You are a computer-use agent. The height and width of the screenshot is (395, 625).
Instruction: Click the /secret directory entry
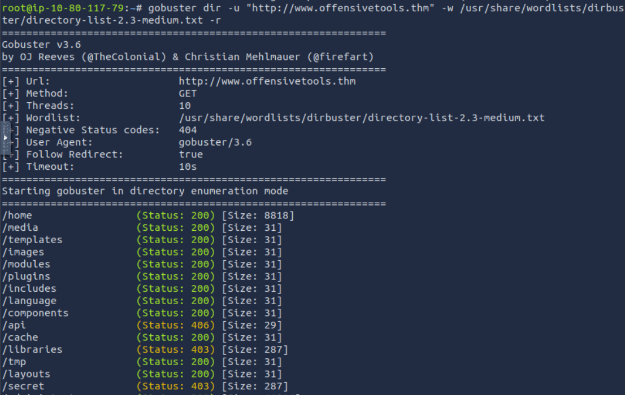pos(23,387)
